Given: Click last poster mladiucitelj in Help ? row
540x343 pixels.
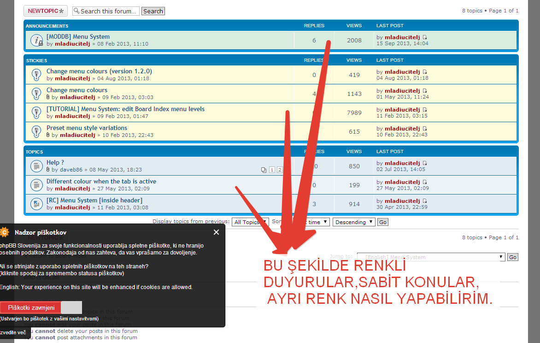Looking at the screenshot, I should [x=402, y=163].
